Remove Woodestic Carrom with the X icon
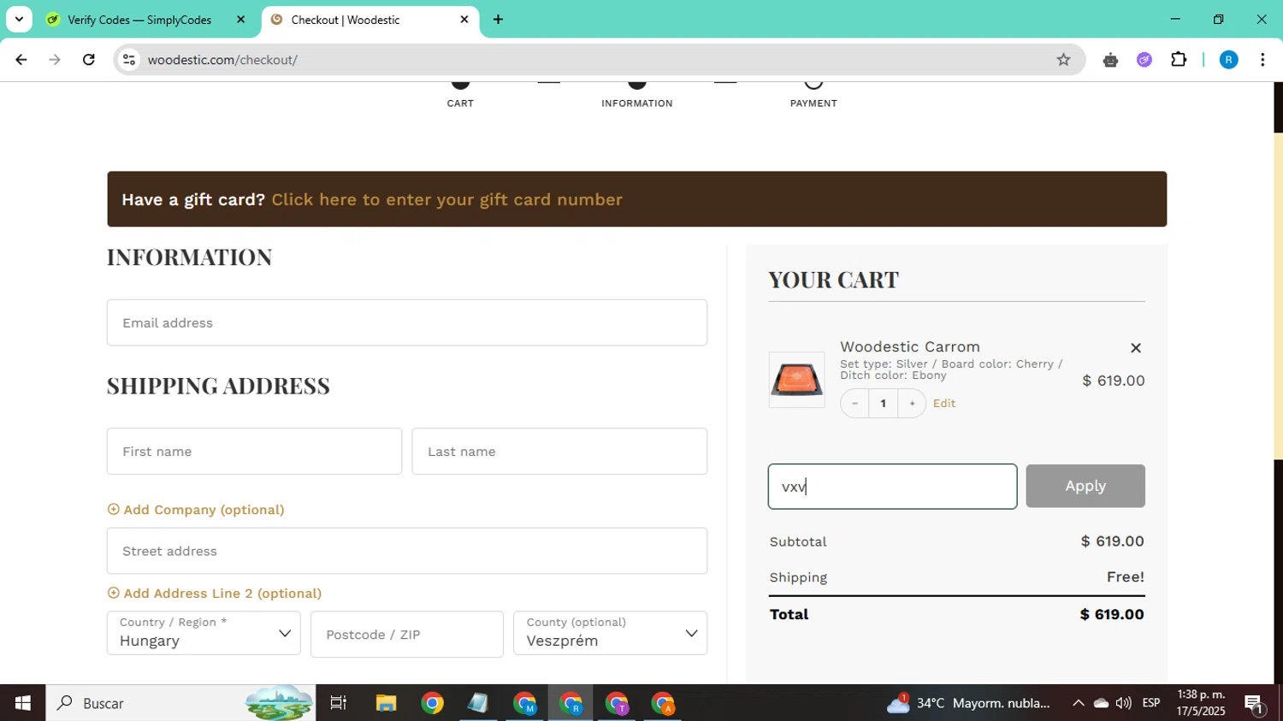1283x721 pixels. click(1136, 348)
